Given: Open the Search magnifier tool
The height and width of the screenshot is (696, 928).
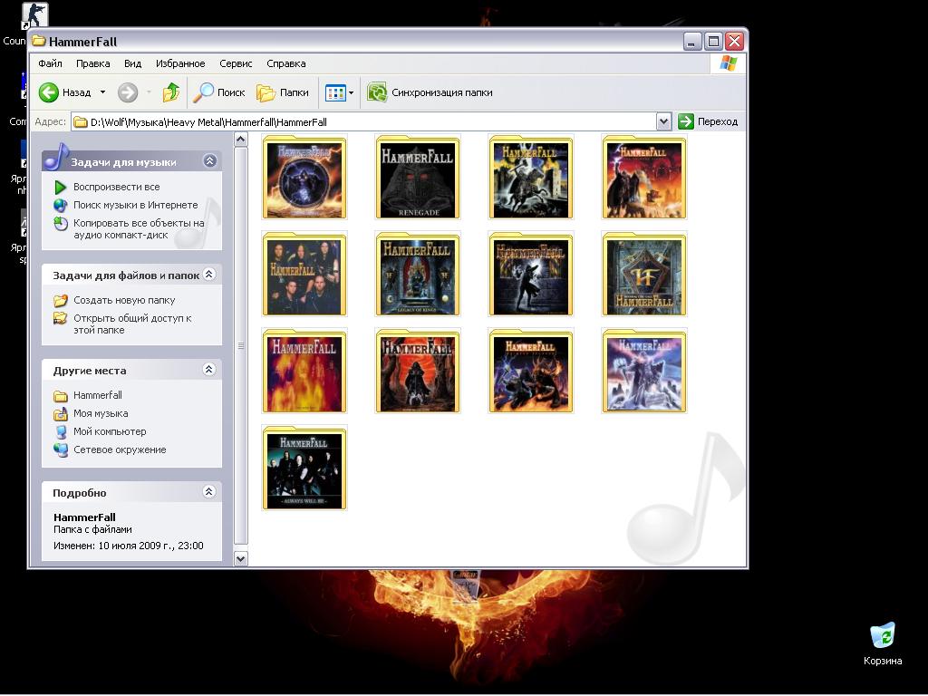Looking at the screenshot, I should coord(205,92).
